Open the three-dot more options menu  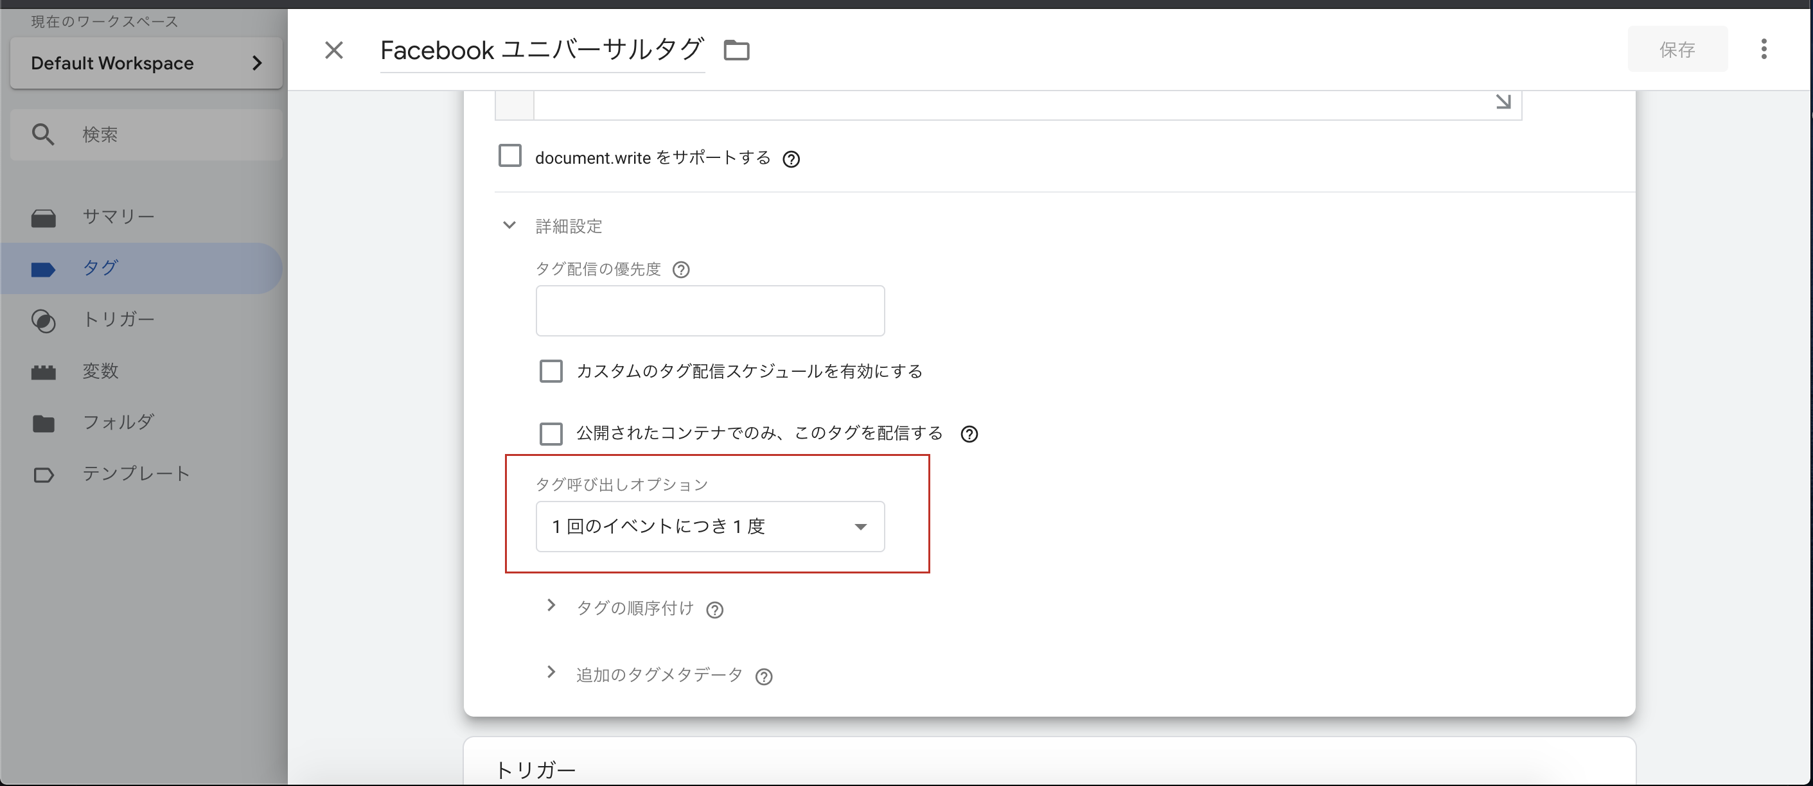[x=1763, y=49]
